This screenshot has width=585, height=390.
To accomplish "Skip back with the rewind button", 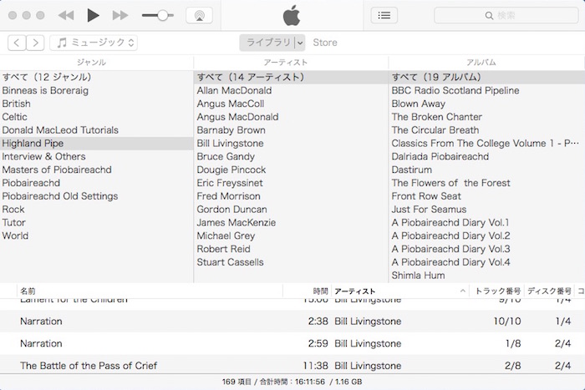I will 66,15.
